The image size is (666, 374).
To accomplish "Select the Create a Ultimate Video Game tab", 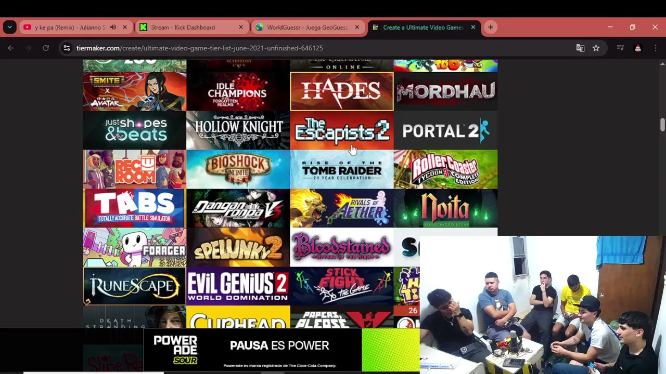I will [422, 27].
